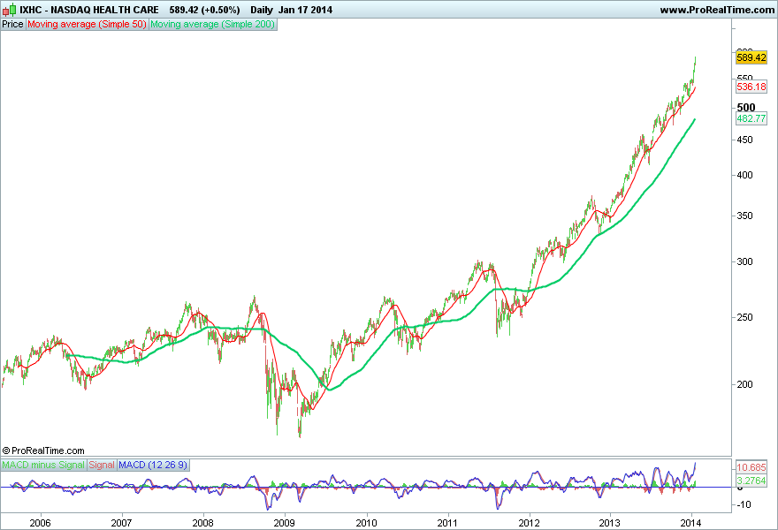This screenshot has height=530, width=778.
Task: Open the www.ProRealTime.com link
Action: click(717, 10)
